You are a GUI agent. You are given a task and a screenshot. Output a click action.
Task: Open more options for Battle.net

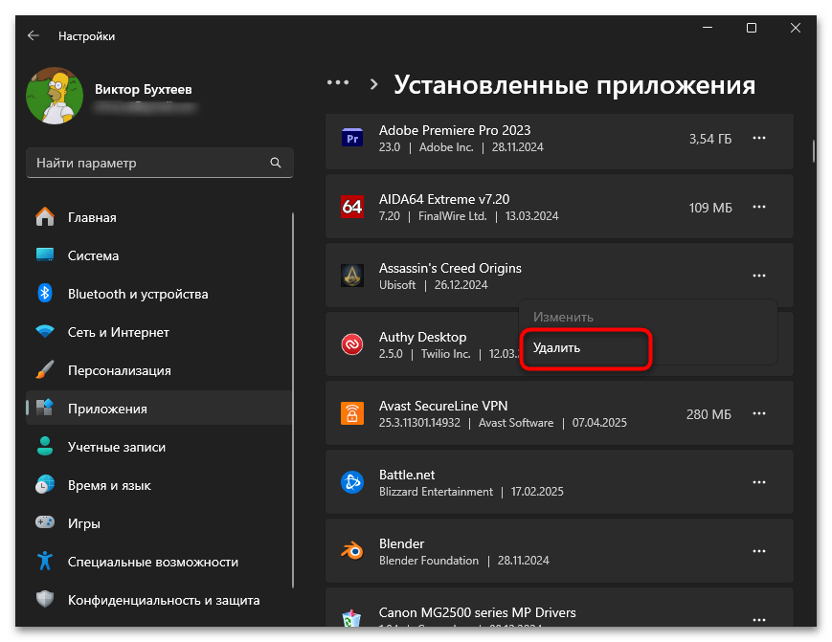click(759, 482)
